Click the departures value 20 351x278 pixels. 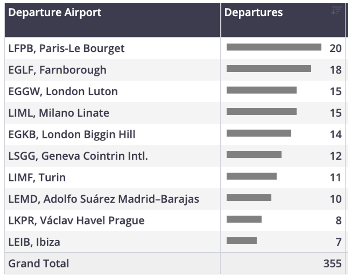[x=336, y=48]
